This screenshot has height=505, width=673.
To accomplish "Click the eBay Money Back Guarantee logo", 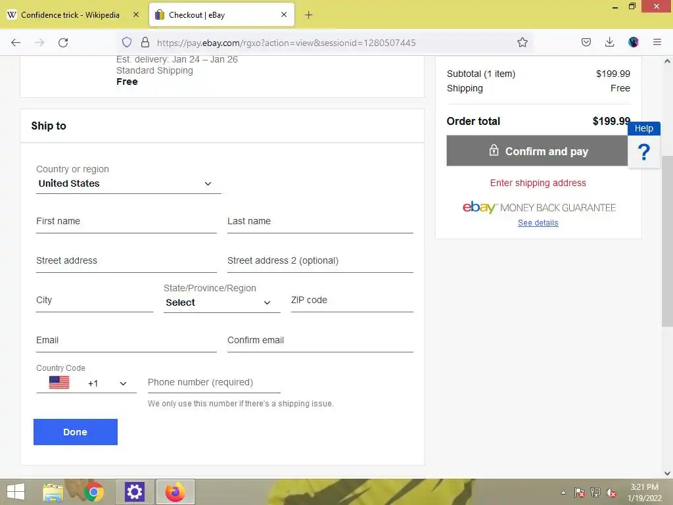I will click(539, 207).
